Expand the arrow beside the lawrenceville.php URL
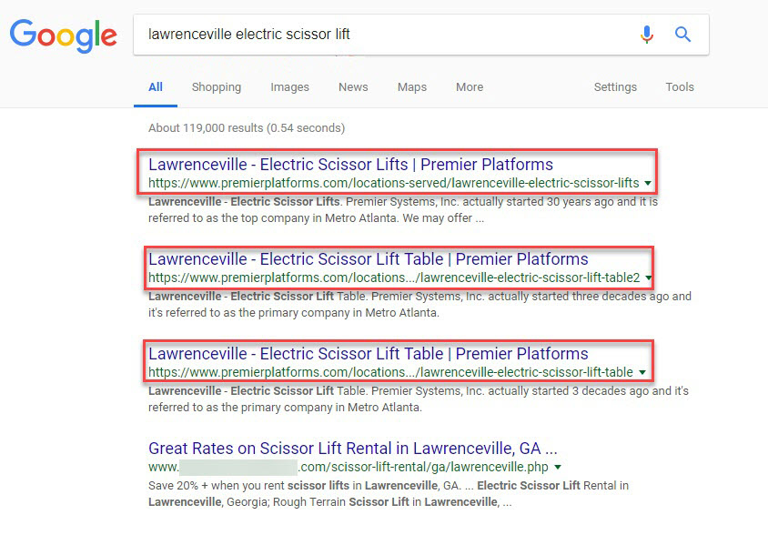 [558, 467]
